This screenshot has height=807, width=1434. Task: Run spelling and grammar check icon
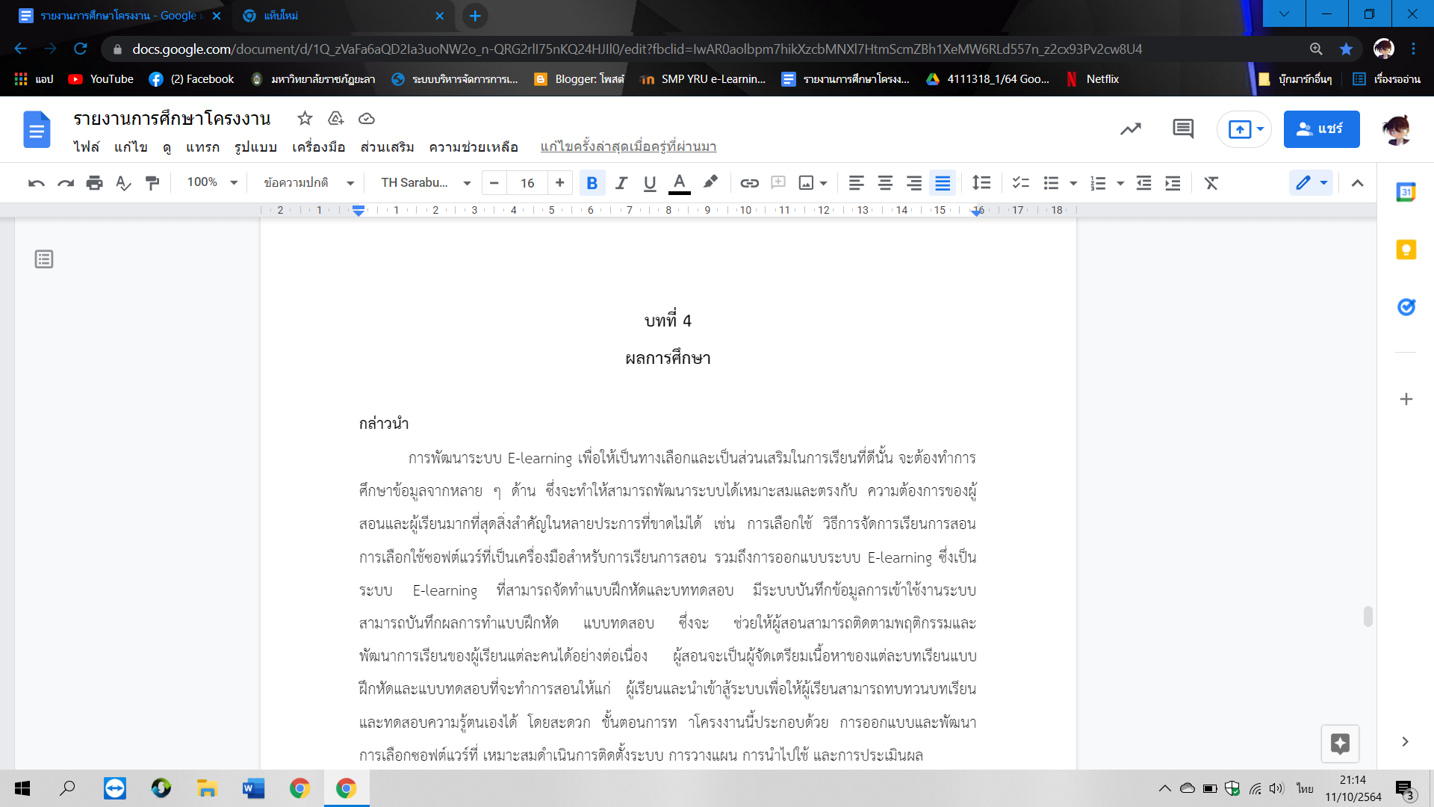(x=123, y=183)
